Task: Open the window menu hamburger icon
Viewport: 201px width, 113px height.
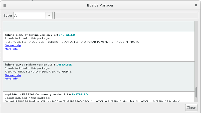Action: click(x=5, y=5)
